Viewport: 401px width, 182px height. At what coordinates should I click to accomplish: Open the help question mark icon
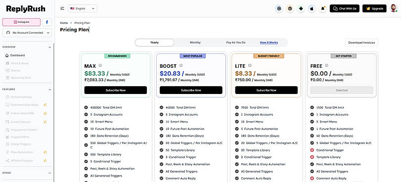(x=290, y=8)
